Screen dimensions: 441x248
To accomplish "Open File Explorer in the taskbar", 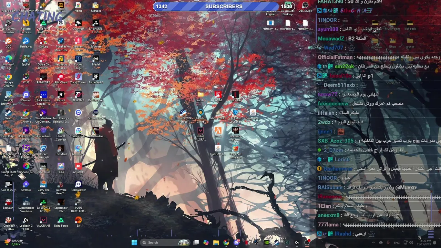I will 216,242.
